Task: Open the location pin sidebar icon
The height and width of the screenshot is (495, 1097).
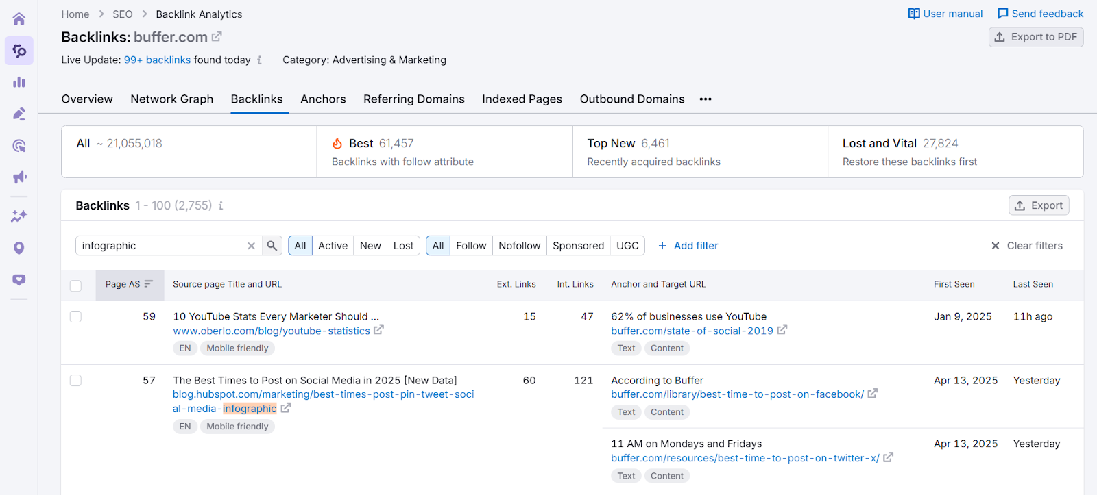Action: point(19,248)
